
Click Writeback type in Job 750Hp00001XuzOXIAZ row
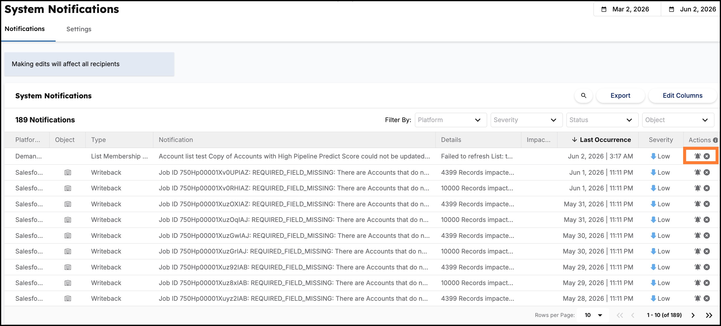106,204
